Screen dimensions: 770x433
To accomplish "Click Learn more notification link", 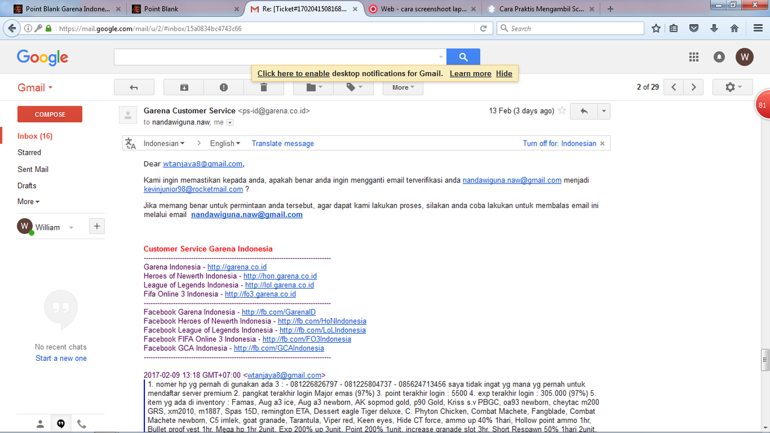I will [470, 73].
